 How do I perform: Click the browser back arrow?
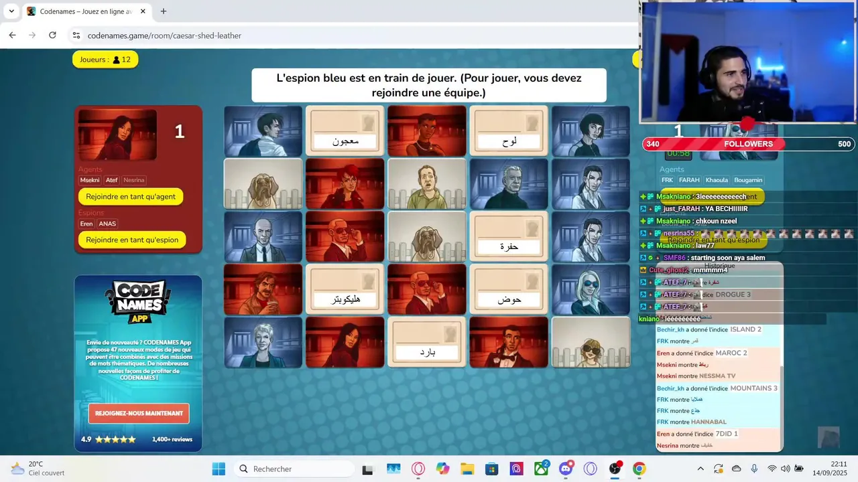click(12, 35)
